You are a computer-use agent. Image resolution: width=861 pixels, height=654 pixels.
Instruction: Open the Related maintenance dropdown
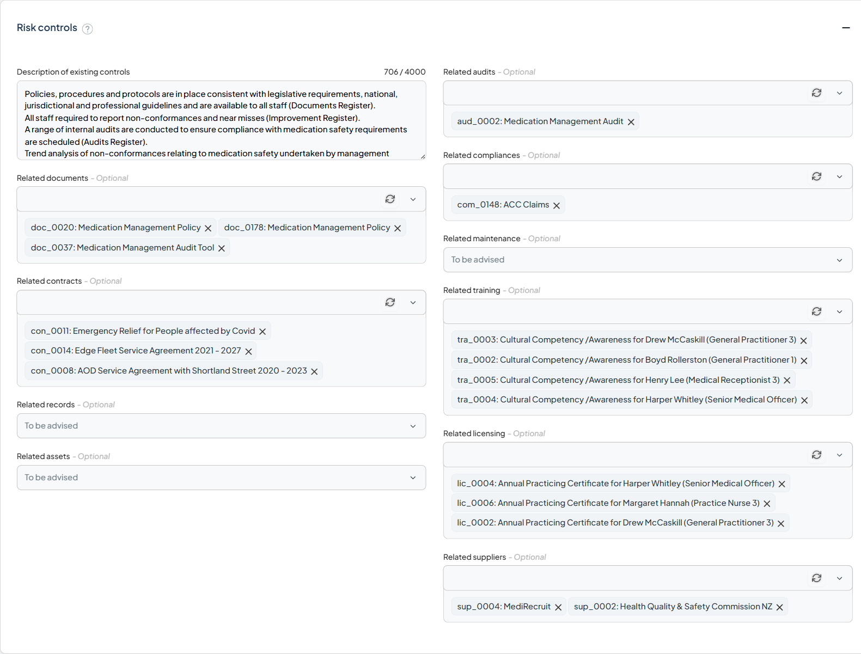point(648,260)
